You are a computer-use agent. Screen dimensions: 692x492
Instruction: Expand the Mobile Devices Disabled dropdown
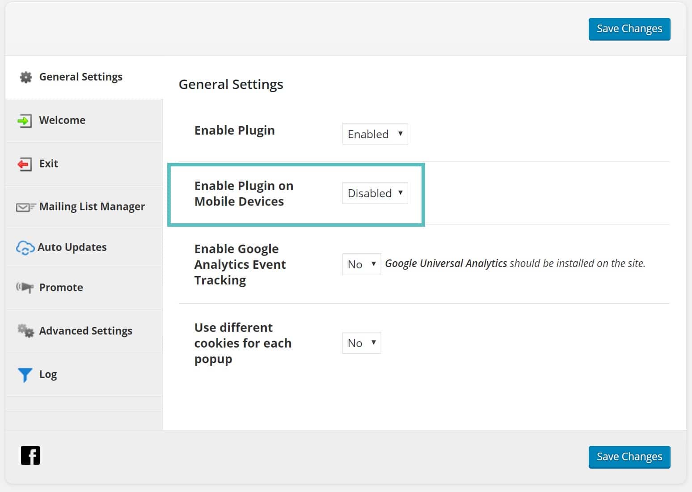tap(375, 193)
